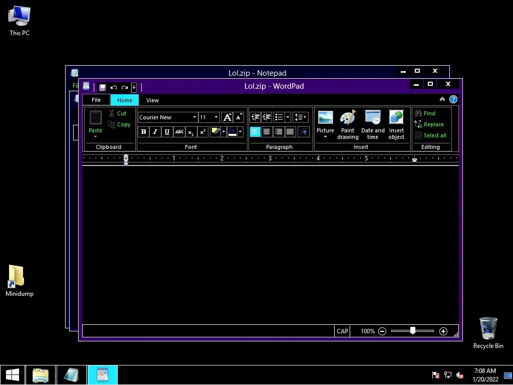Select the Minidump folder shortcut

19,281
